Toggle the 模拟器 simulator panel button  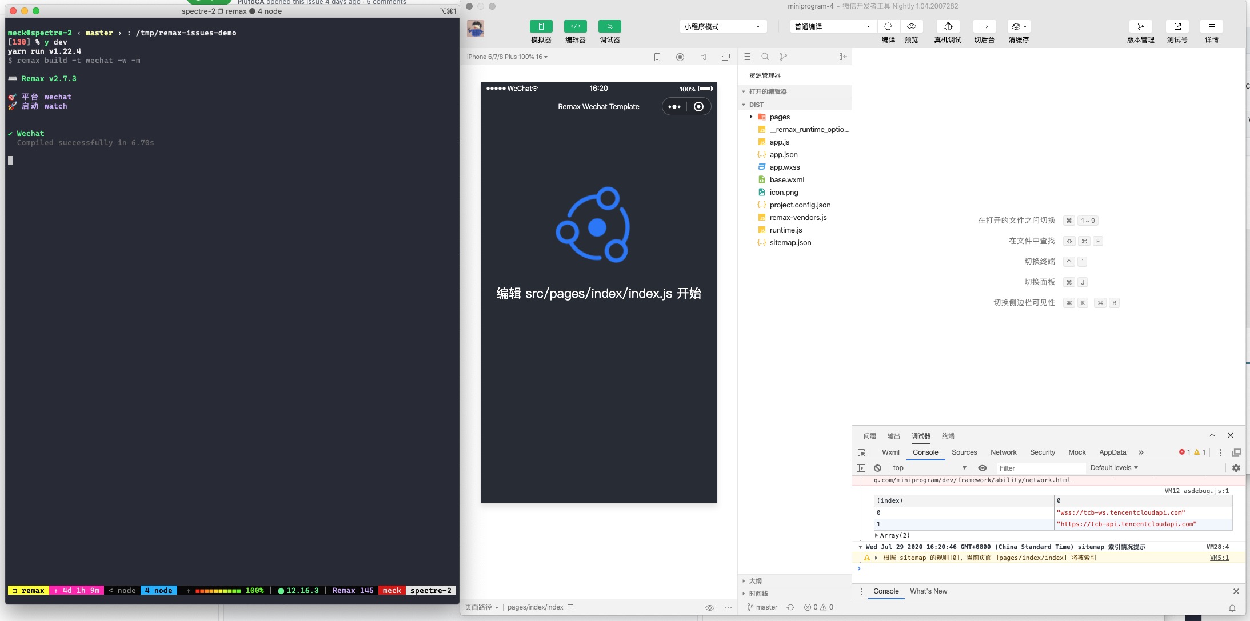541,26
